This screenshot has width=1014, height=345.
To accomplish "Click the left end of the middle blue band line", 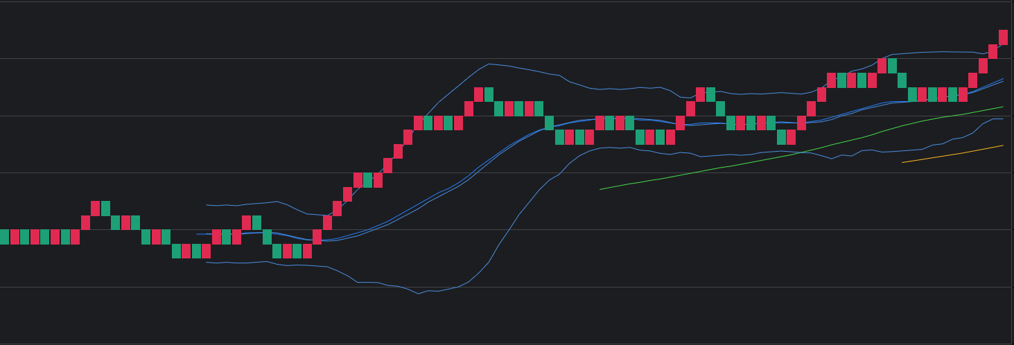I will coord(197,234).
